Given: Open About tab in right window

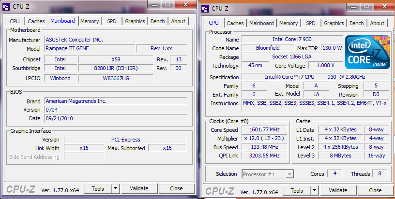Looking at the screenshot, I should coord(377,23).
